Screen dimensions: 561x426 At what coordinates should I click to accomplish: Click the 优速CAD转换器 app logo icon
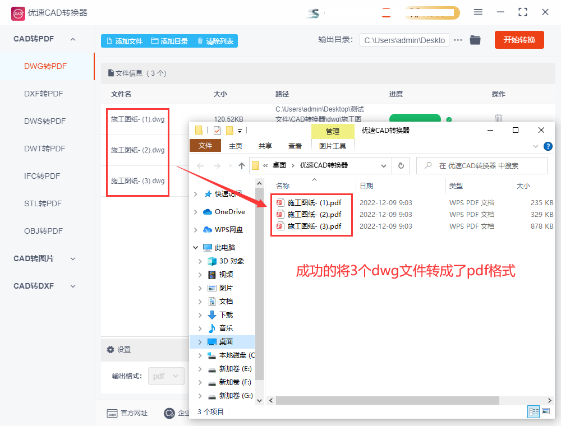click(18, 13)
